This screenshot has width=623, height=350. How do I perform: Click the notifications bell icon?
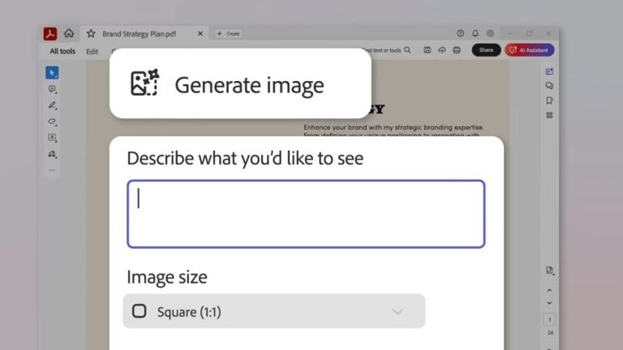(x=475, y=33)
